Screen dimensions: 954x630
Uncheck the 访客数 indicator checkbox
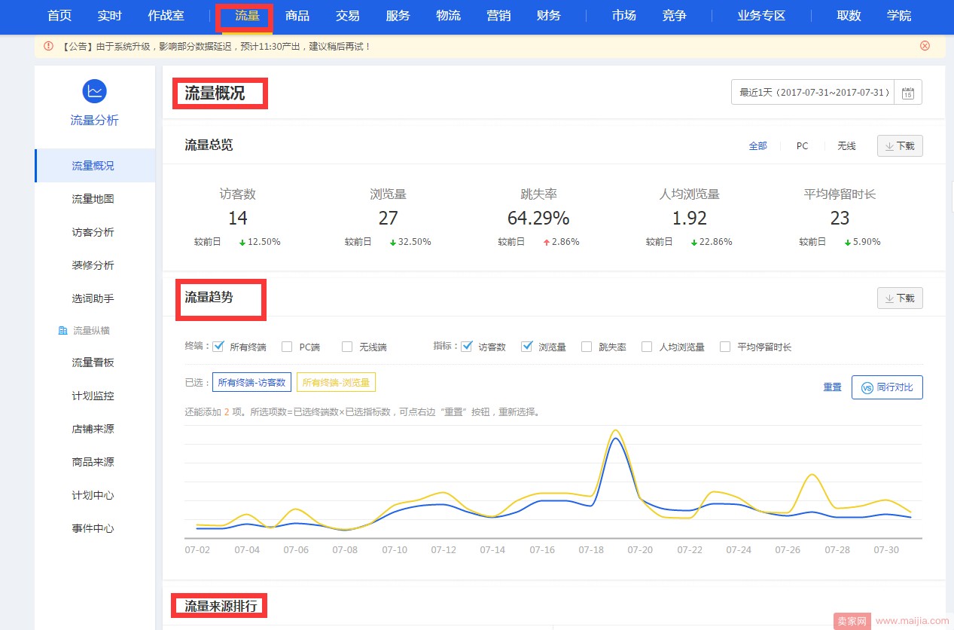point(467,347)
